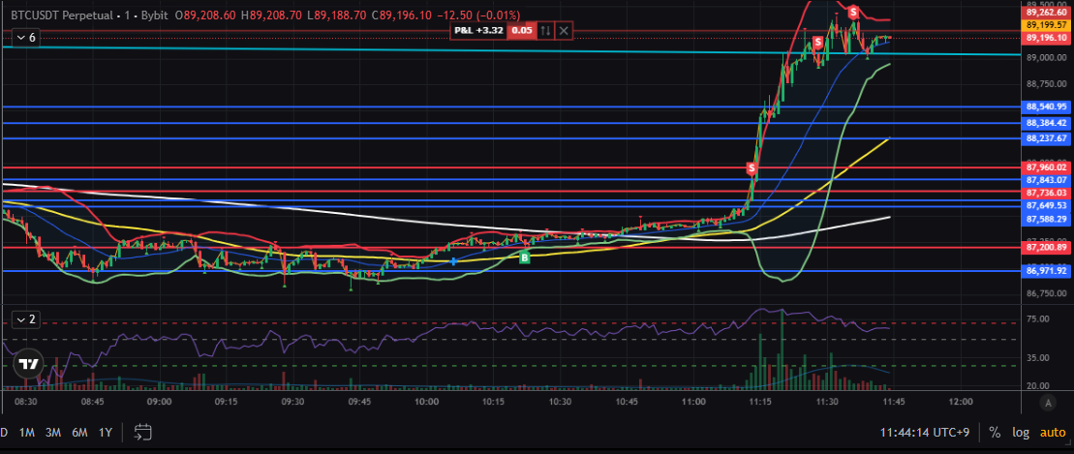The width and height of the screenshot is (1074, 454).
Task: Select the 1Y time range
Action: [x=105, y=432]
